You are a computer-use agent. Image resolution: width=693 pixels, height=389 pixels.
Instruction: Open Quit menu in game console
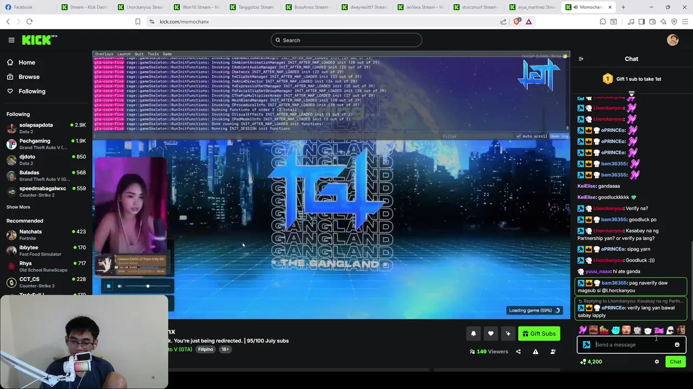pyautogui.click(x=139, y=54)
